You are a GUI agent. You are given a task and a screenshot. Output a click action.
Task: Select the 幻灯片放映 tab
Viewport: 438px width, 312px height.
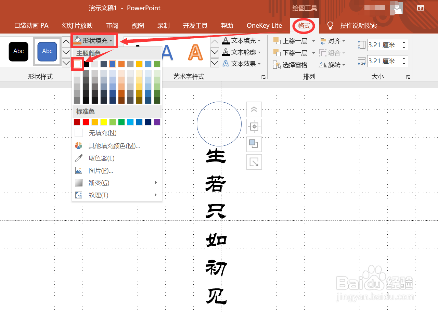(77, 26)
